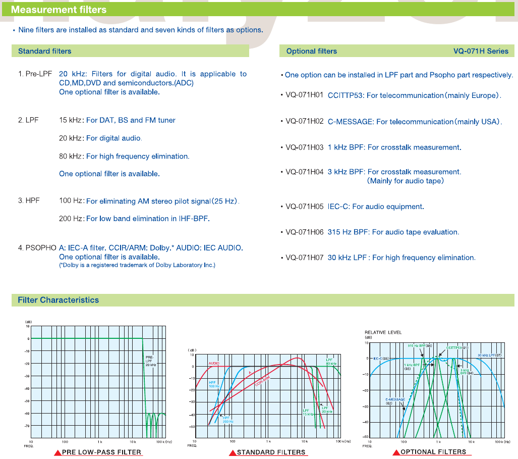Click the 'Optional filters' section header
The width and height of the screenshot is (518, 459).
point(312,51)
